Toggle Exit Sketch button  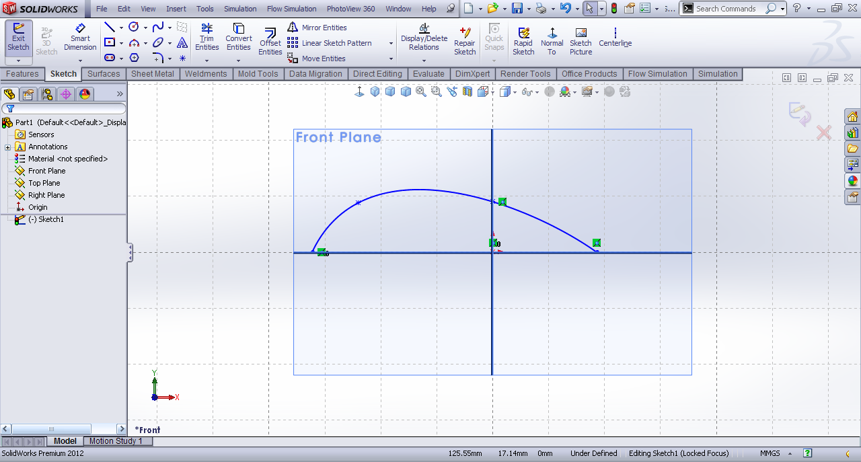18,38
